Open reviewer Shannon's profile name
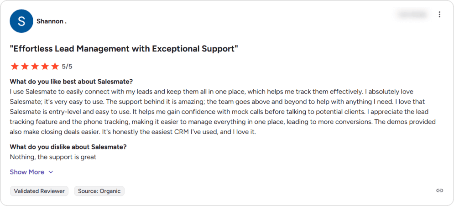This screenshot has width=454, height=206. pyautogui.click(x=52, y=21)
